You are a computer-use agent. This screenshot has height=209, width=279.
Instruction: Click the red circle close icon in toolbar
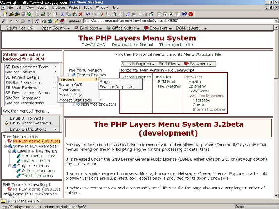(190, 14)
